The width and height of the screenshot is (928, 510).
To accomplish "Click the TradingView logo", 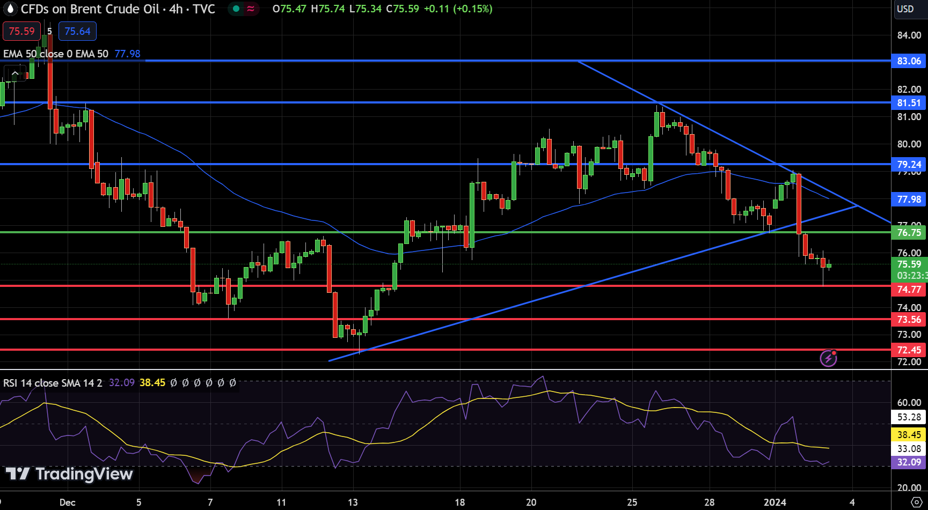I will click(69, 474).
